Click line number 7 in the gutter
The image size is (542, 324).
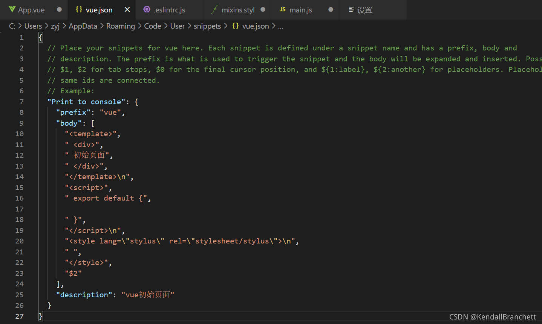[x=21, y=102]
